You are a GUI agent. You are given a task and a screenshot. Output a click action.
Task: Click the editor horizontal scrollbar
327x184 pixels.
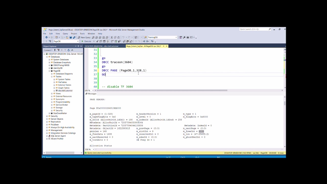pos(162,90)
